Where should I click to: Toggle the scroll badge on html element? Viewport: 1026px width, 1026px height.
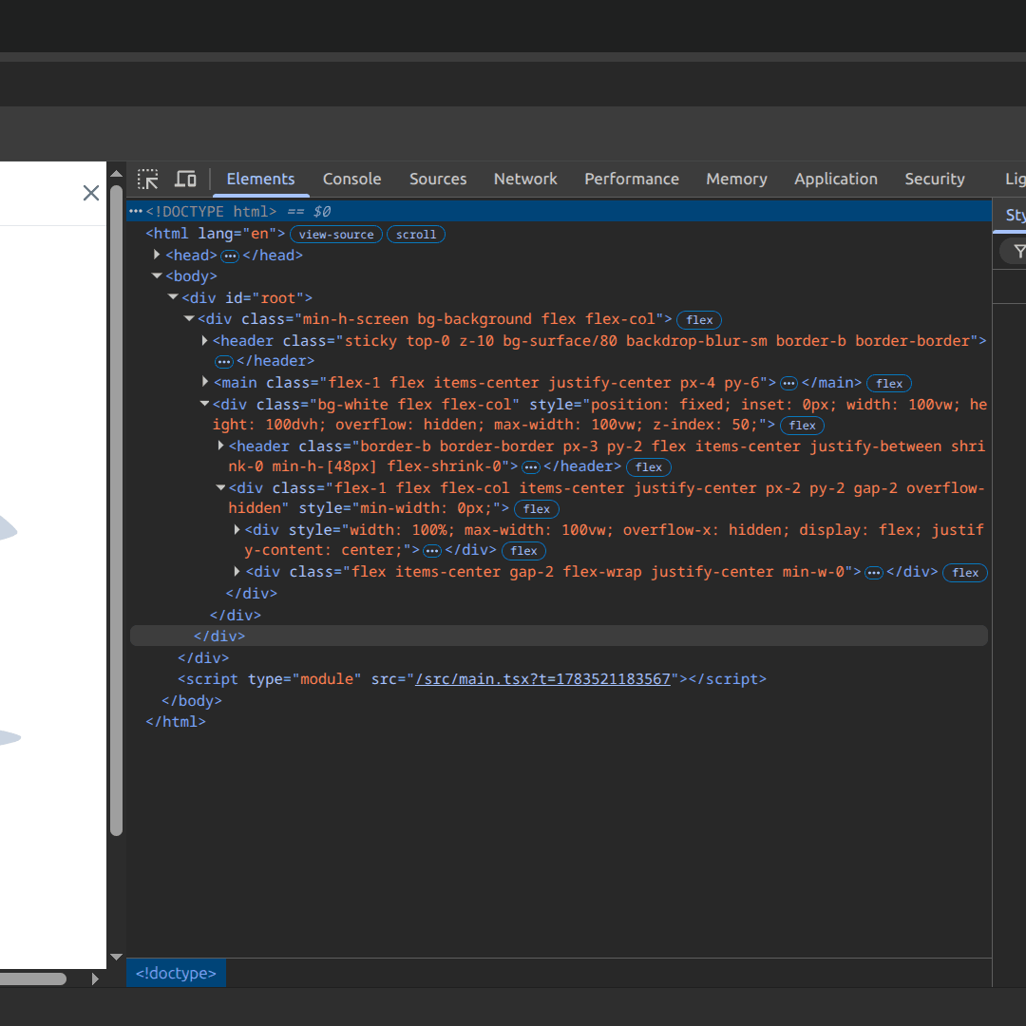click(415, 235)
